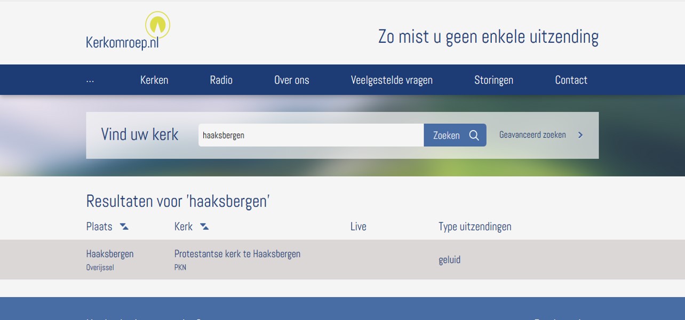Focus the church search input field
This screenshot has height=320, width=685.
(x=311, y=135)
